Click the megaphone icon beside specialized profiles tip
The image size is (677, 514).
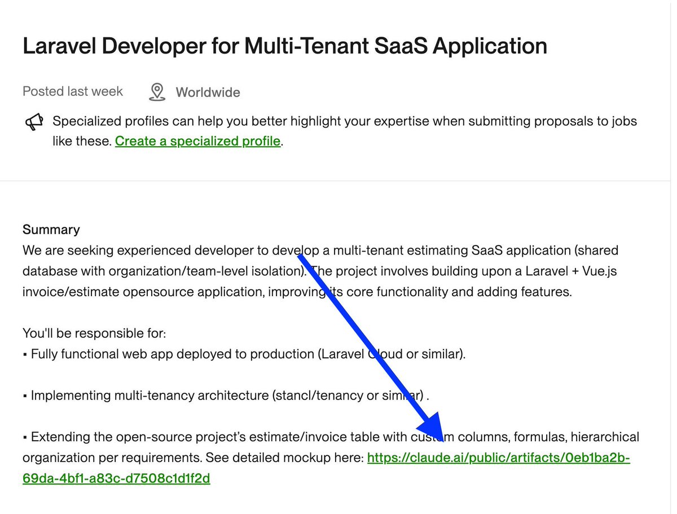[x=34, y=121]
